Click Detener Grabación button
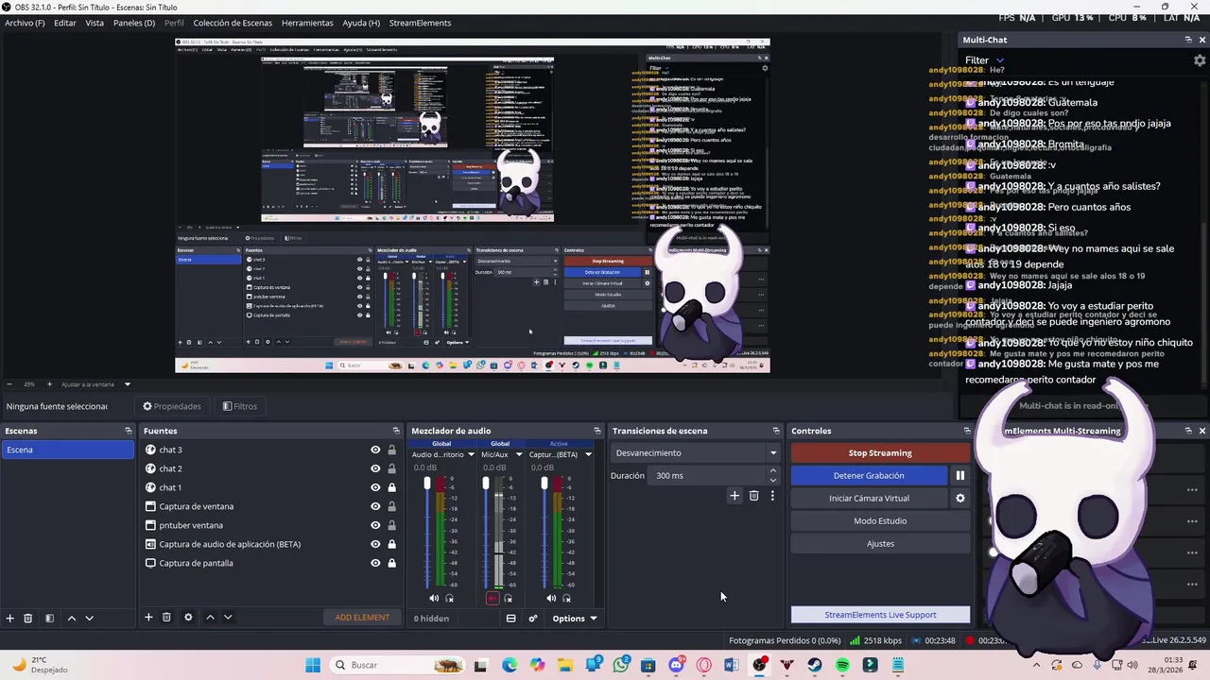The image size is (1210, 680). coord(869,476)
